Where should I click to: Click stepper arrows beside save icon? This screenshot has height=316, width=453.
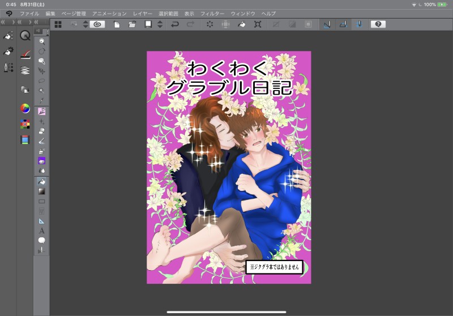pos(160,24)
